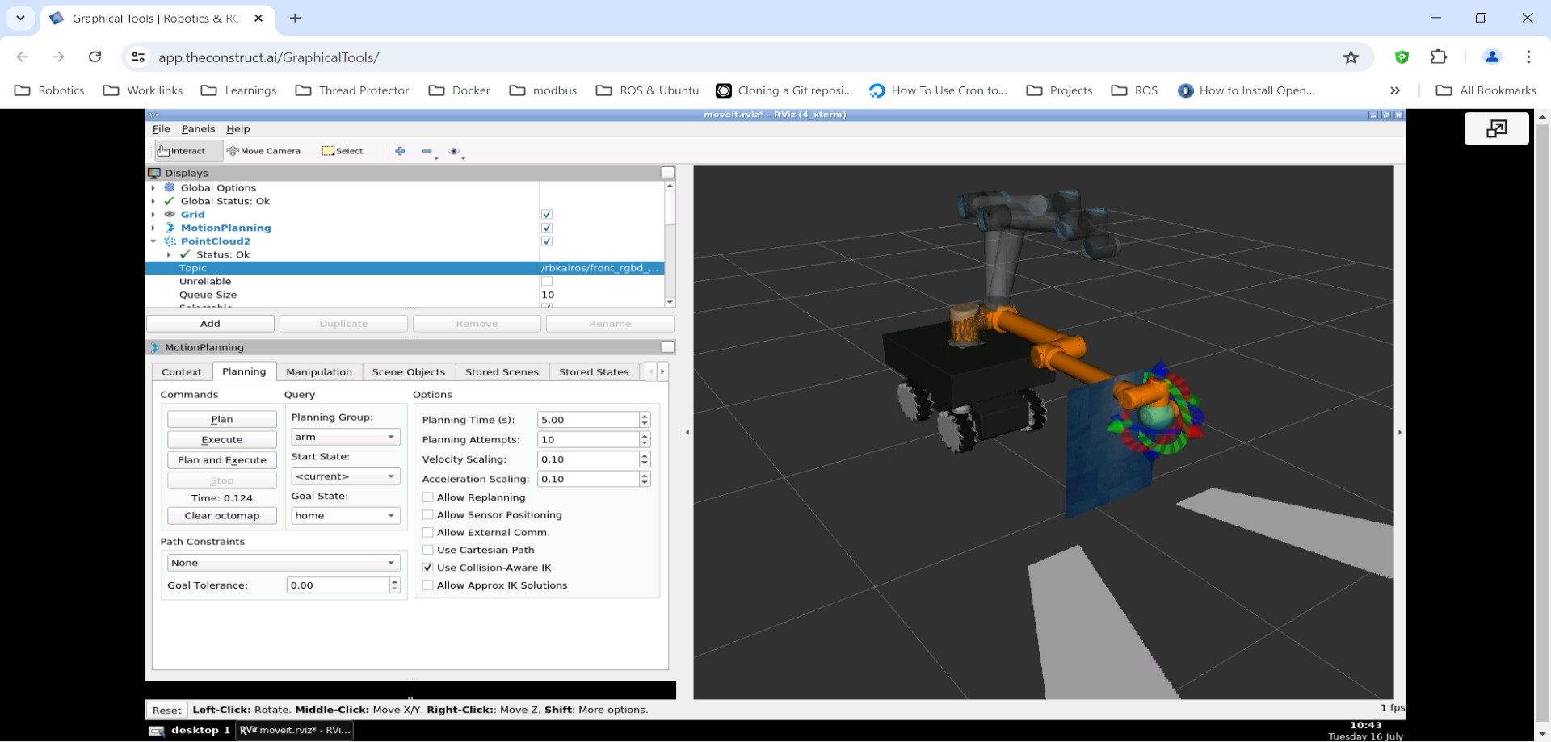Screen dimensions: 1551x742
Task: Open the toolbar options eye icon
Action: pos(454,151)
